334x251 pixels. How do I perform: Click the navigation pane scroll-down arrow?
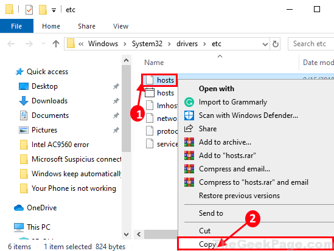click(127, 235)
